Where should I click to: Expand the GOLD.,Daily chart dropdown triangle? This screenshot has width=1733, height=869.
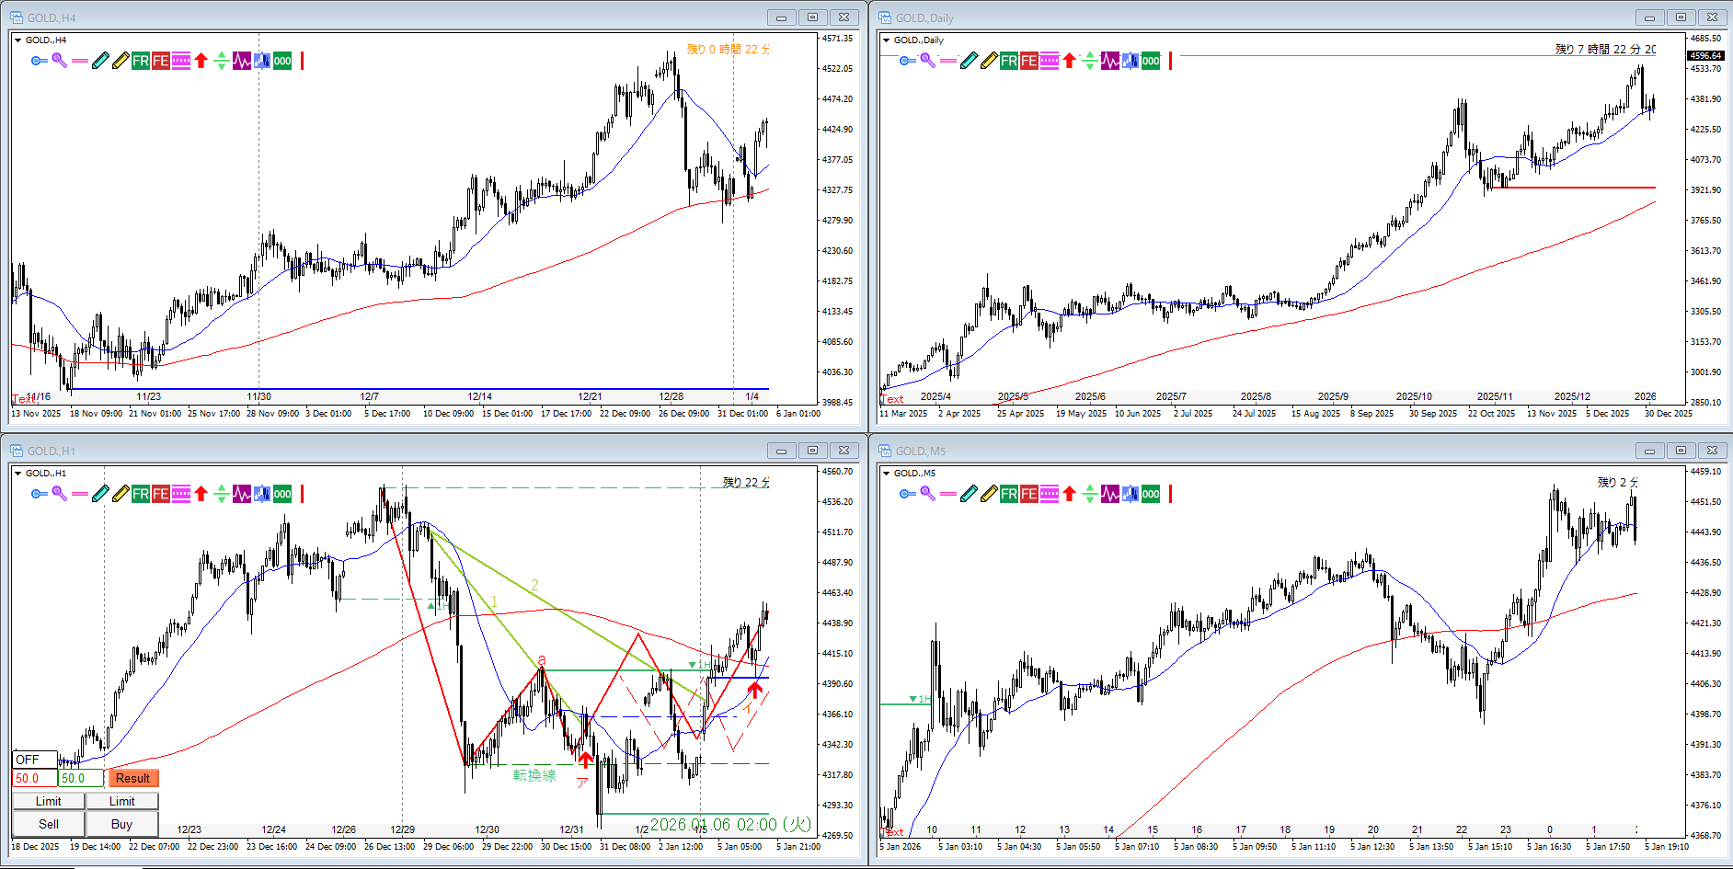click(886, 40)
